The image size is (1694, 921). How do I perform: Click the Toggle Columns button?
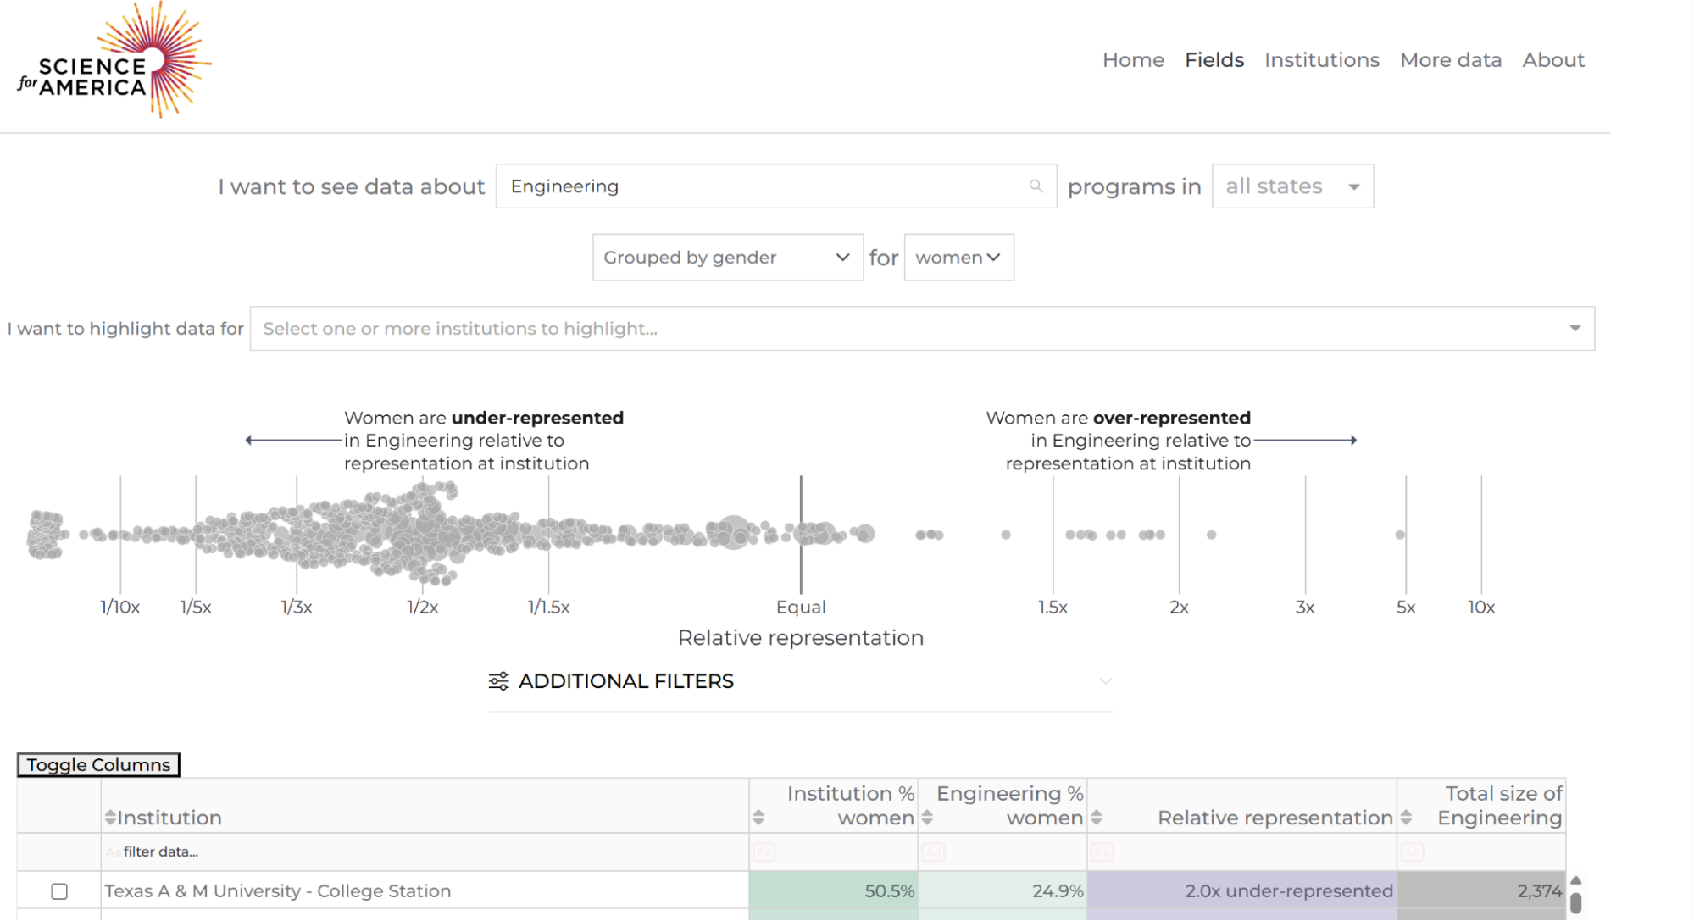point(97,763)
